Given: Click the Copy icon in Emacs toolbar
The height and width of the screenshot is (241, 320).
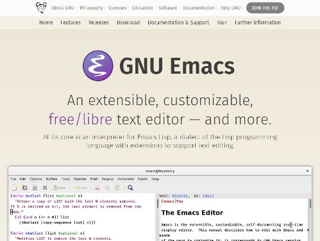Looking at the screenshot, I should 107,188.
